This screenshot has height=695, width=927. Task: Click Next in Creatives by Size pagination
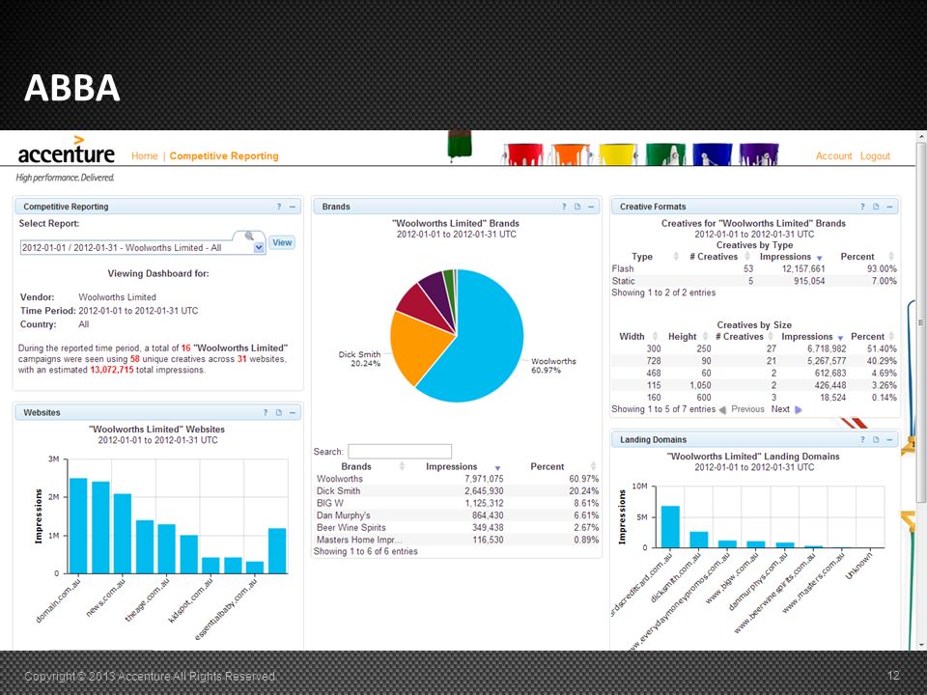point(780,409)
